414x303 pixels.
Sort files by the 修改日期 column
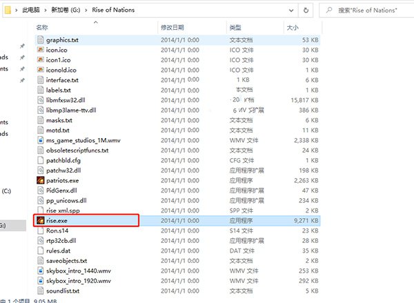click(172, 27)
